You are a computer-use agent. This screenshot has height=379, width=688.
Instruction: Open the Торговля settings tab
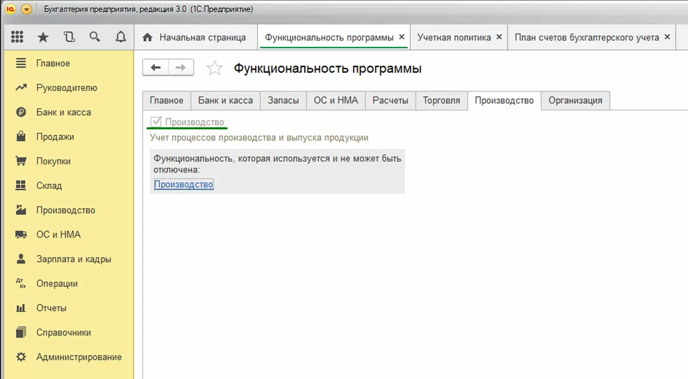[441, 100]
